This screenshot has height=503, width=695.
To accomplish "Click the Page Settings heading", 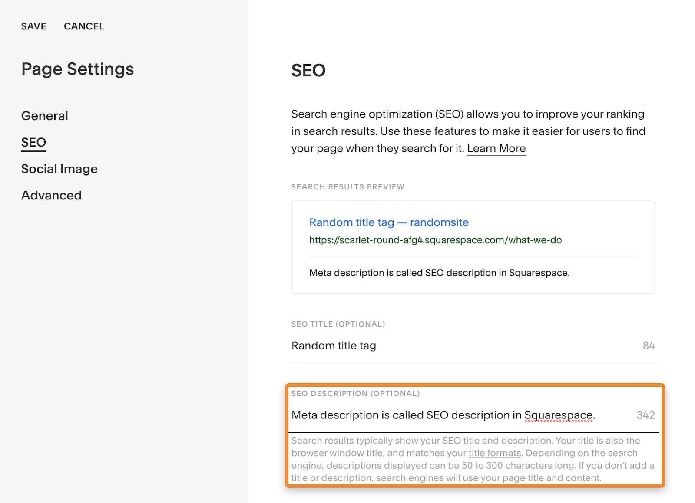I will [x=77, y=69].
